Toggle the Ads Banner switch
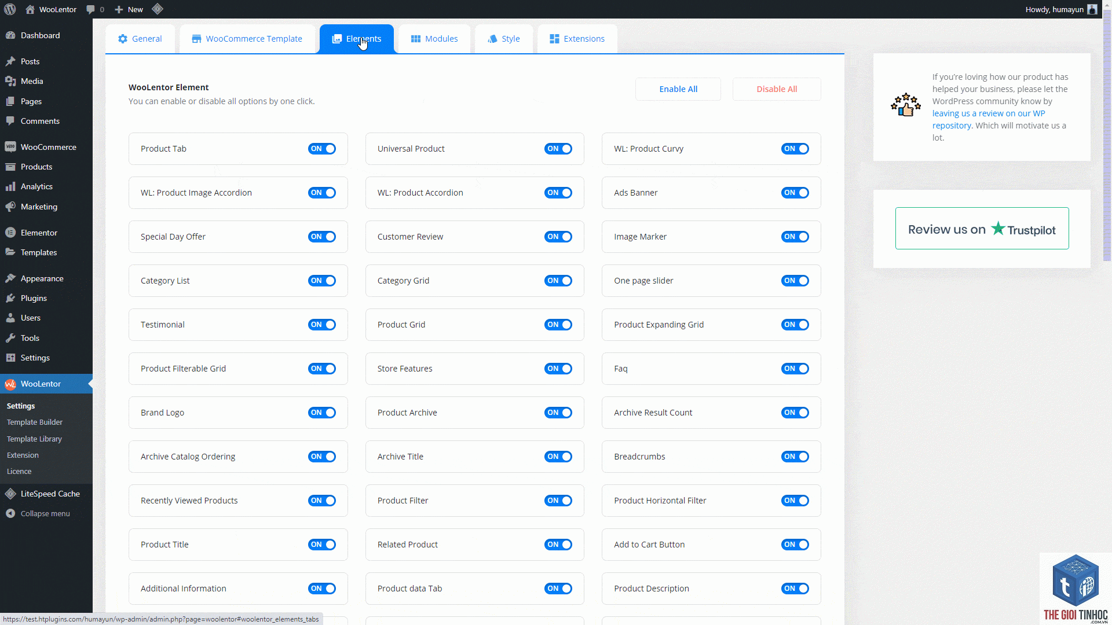The width and height of the screenshot is (1112, 625). pyautogui.click(x=795, y=193)
